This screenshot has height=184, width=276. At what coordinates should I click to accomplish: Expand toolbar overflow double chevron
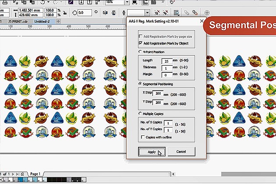(163, 2)
